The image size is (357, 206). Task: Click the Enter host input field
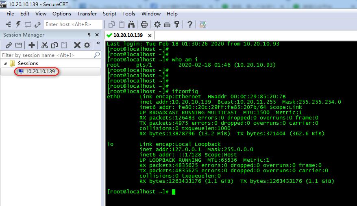coord(73,24)
